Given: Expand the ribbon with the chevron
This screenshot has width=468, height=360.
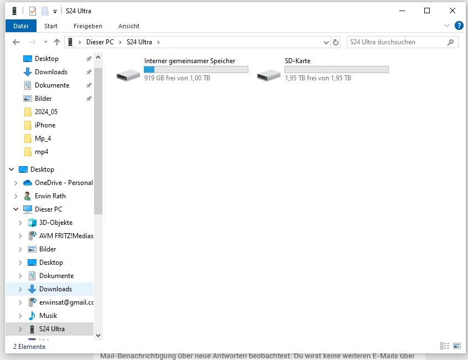Looking at the screenshot, I should (447, 25).
